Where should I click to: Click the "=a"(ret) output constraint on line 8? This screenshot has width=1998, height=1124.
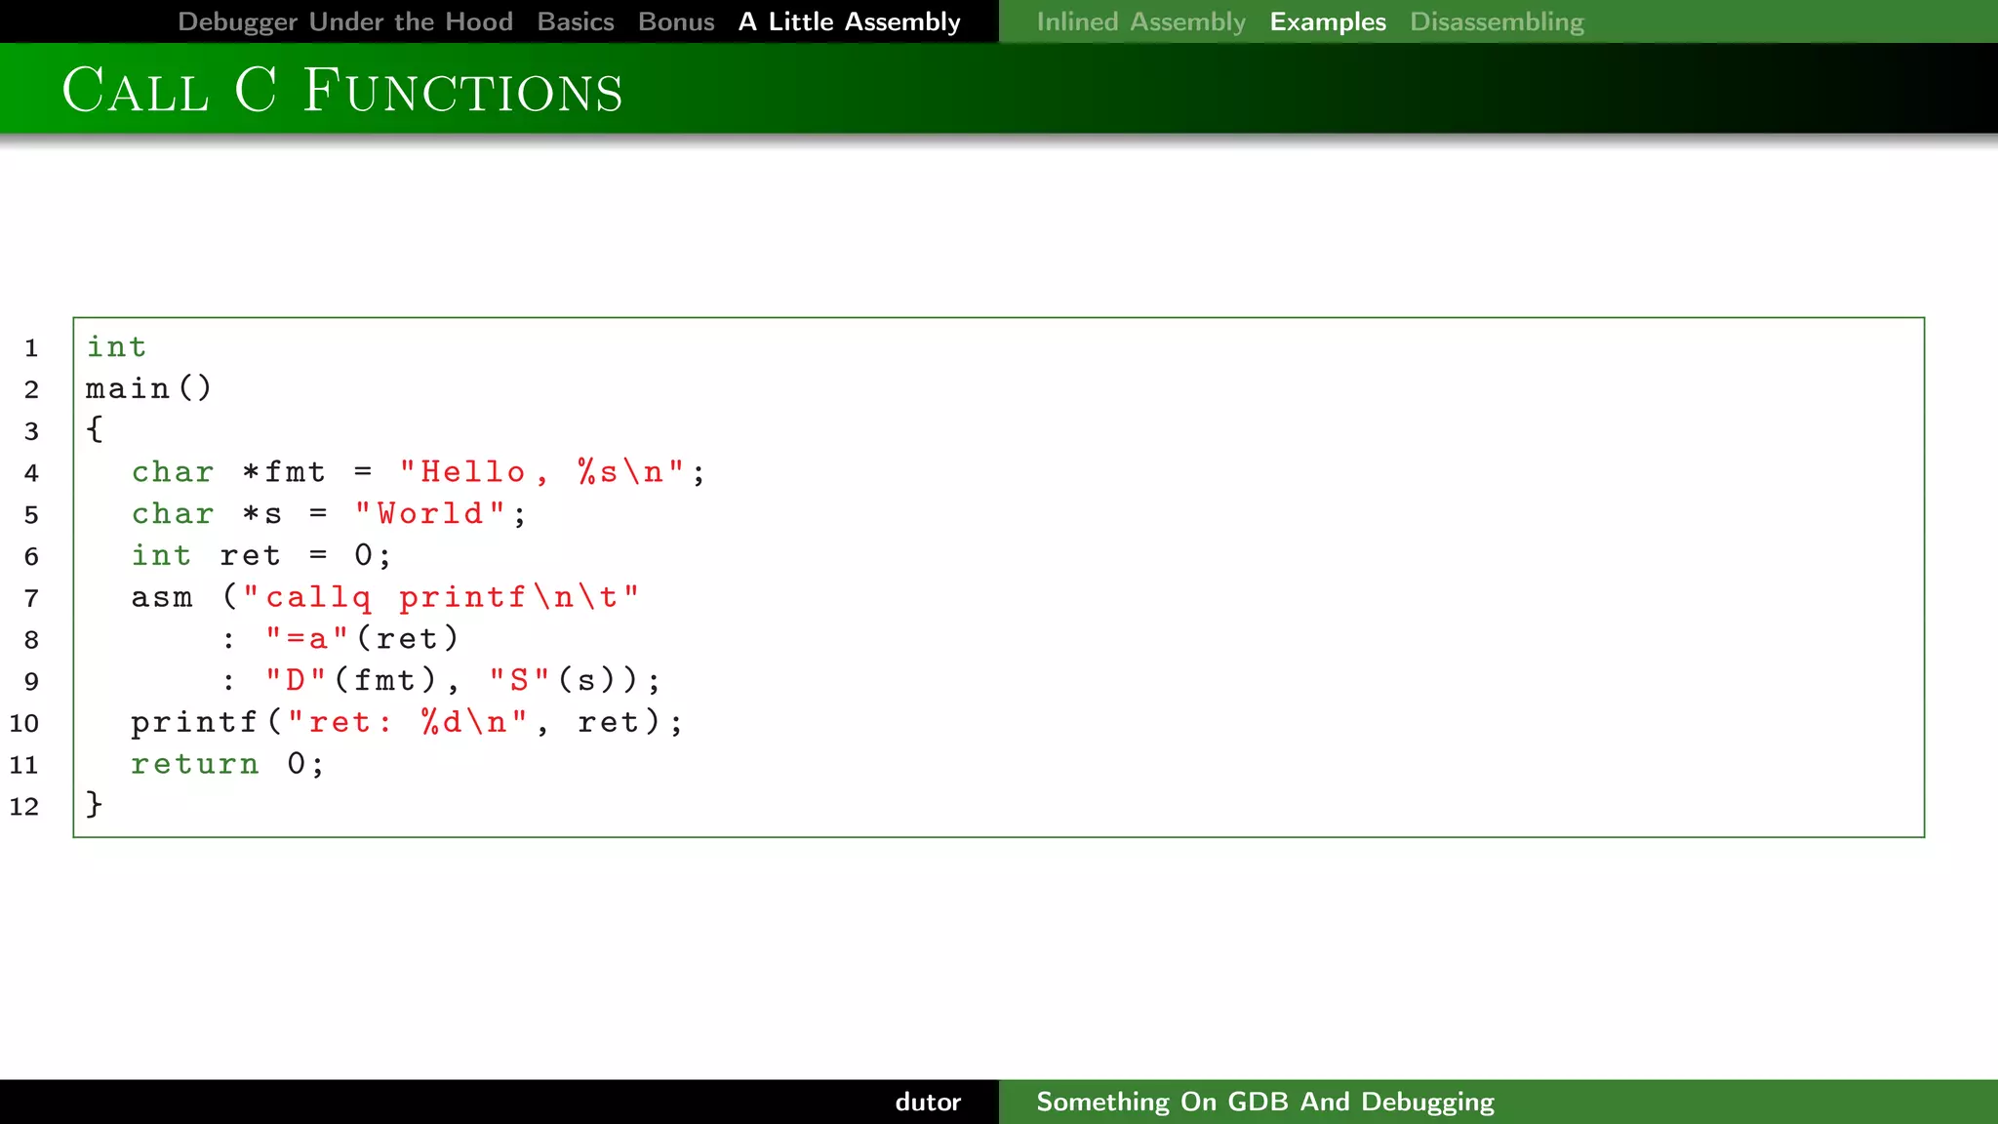[362, 638]
